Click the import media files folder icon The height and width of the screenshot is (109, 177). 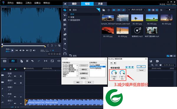tap(104, 10)
